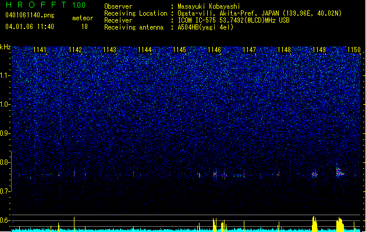Viewport: 366px width, 232px height.
Task: Click time marker 1144 on the time axis
Action: point(144,50)
